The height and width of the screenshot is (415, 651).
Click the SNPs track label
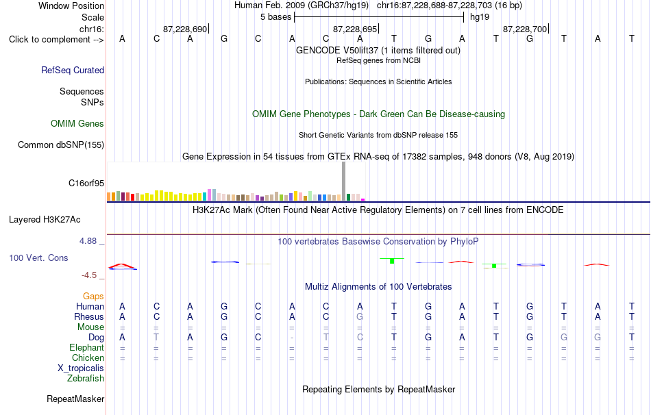point(93,102)
